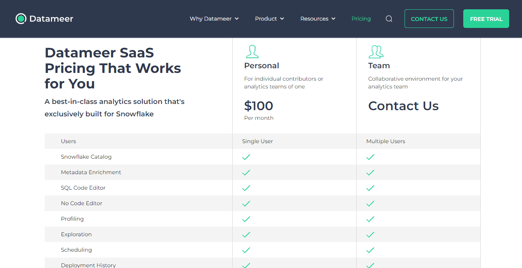The width and height of the screenshot is (522, 268).
Task: Click the Scheduling row label
Action: click(76, 250)
